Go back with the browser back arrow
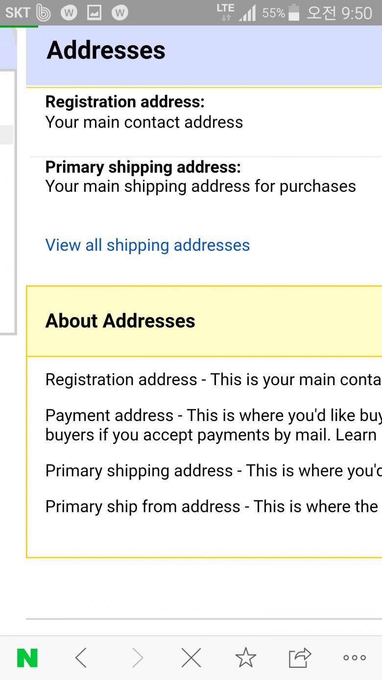This screenshot has width=382, height=680. coord(81,658)
